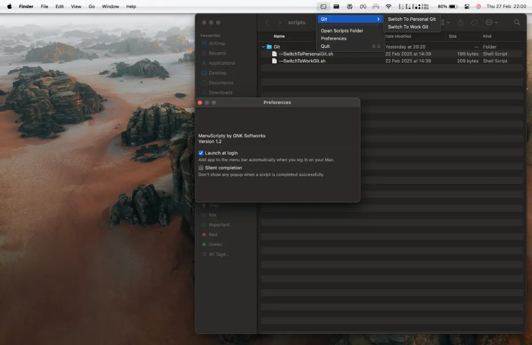Click the battery icon in menu bar
532x345 pixels.
click(x=453, y=7)
